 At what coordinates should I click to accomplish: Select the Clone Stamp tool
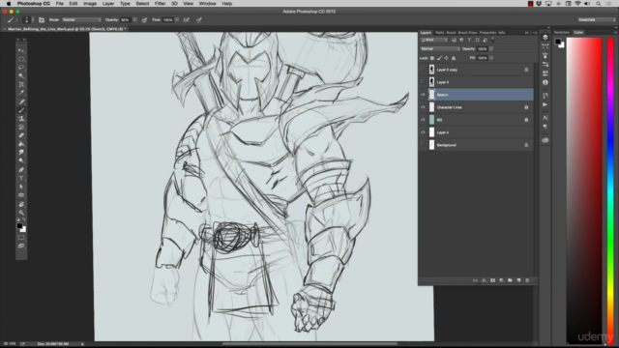[21, 119]
